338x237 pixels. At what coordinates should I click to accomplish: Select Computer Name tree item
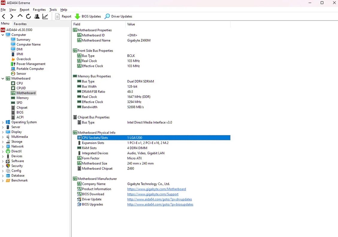pyautogui.click(x=28, y=44)
